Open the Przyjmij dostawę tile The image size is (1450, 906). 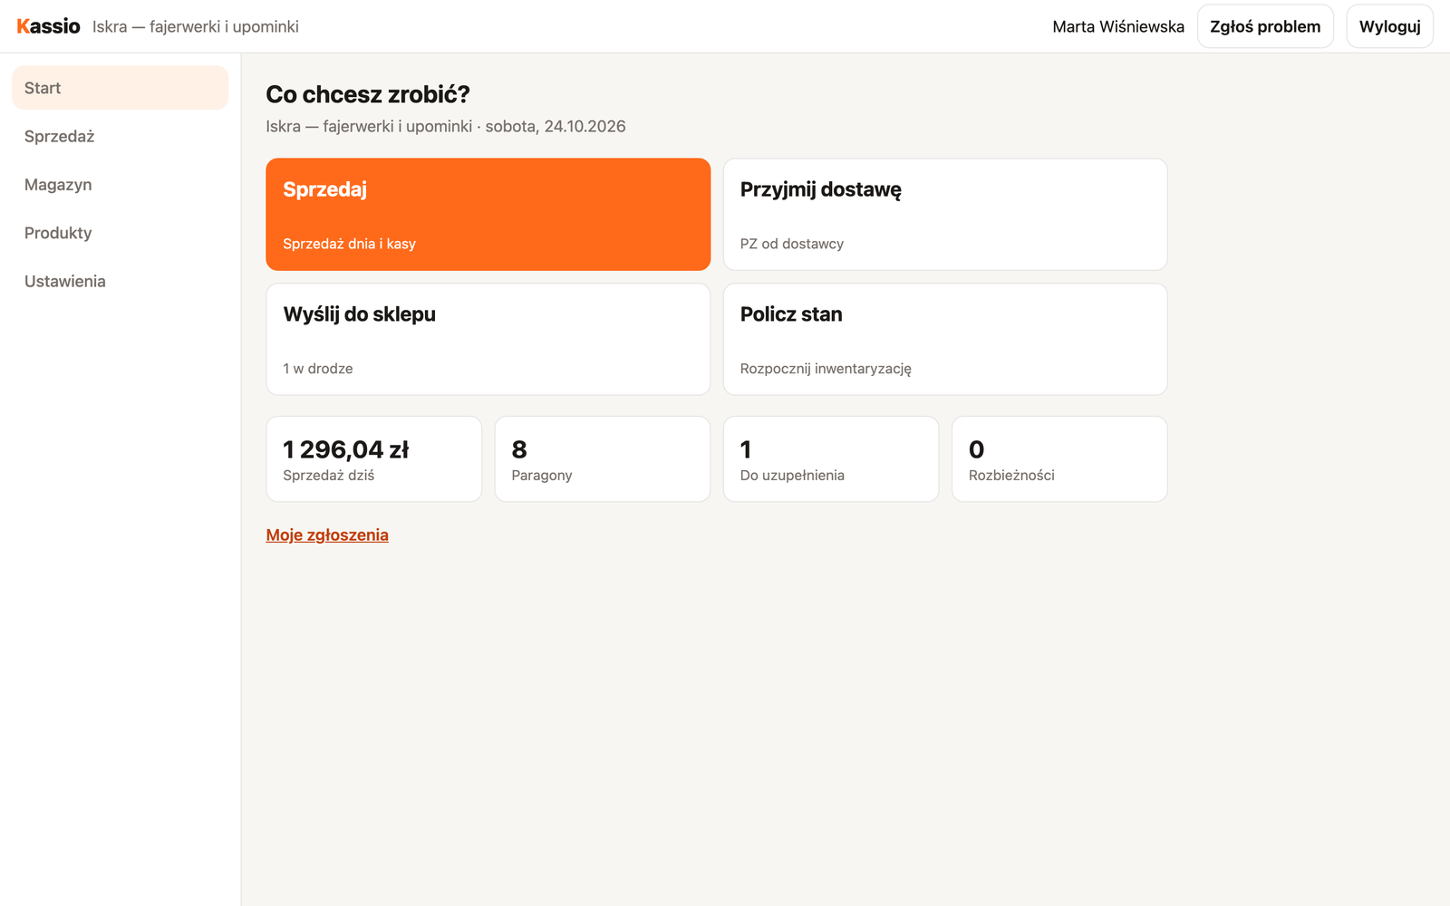pyautogui.click(x=945, y=215)
